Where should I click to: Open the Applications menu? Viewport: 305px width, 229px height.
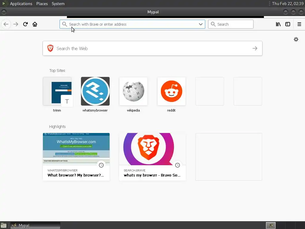[x=21, y=4]
